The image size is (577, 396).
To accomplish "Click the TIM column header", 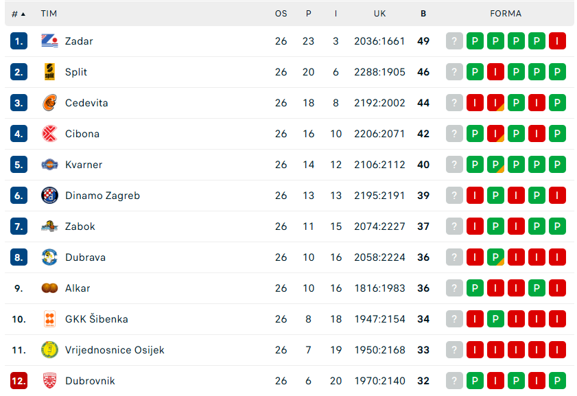I will [x=49, y=14].
